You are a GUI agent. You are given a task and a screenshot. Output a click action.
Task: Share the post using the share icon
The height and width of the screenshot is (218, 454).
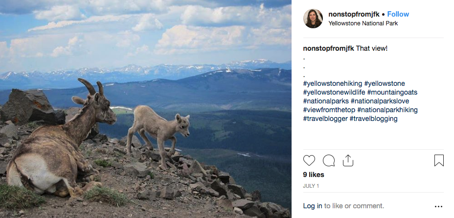[x=348, y=160]
